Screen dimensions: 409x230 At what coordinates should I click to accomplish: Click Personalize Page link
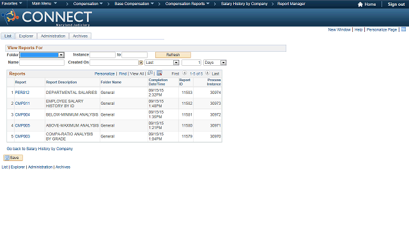(x=382, y=30)
